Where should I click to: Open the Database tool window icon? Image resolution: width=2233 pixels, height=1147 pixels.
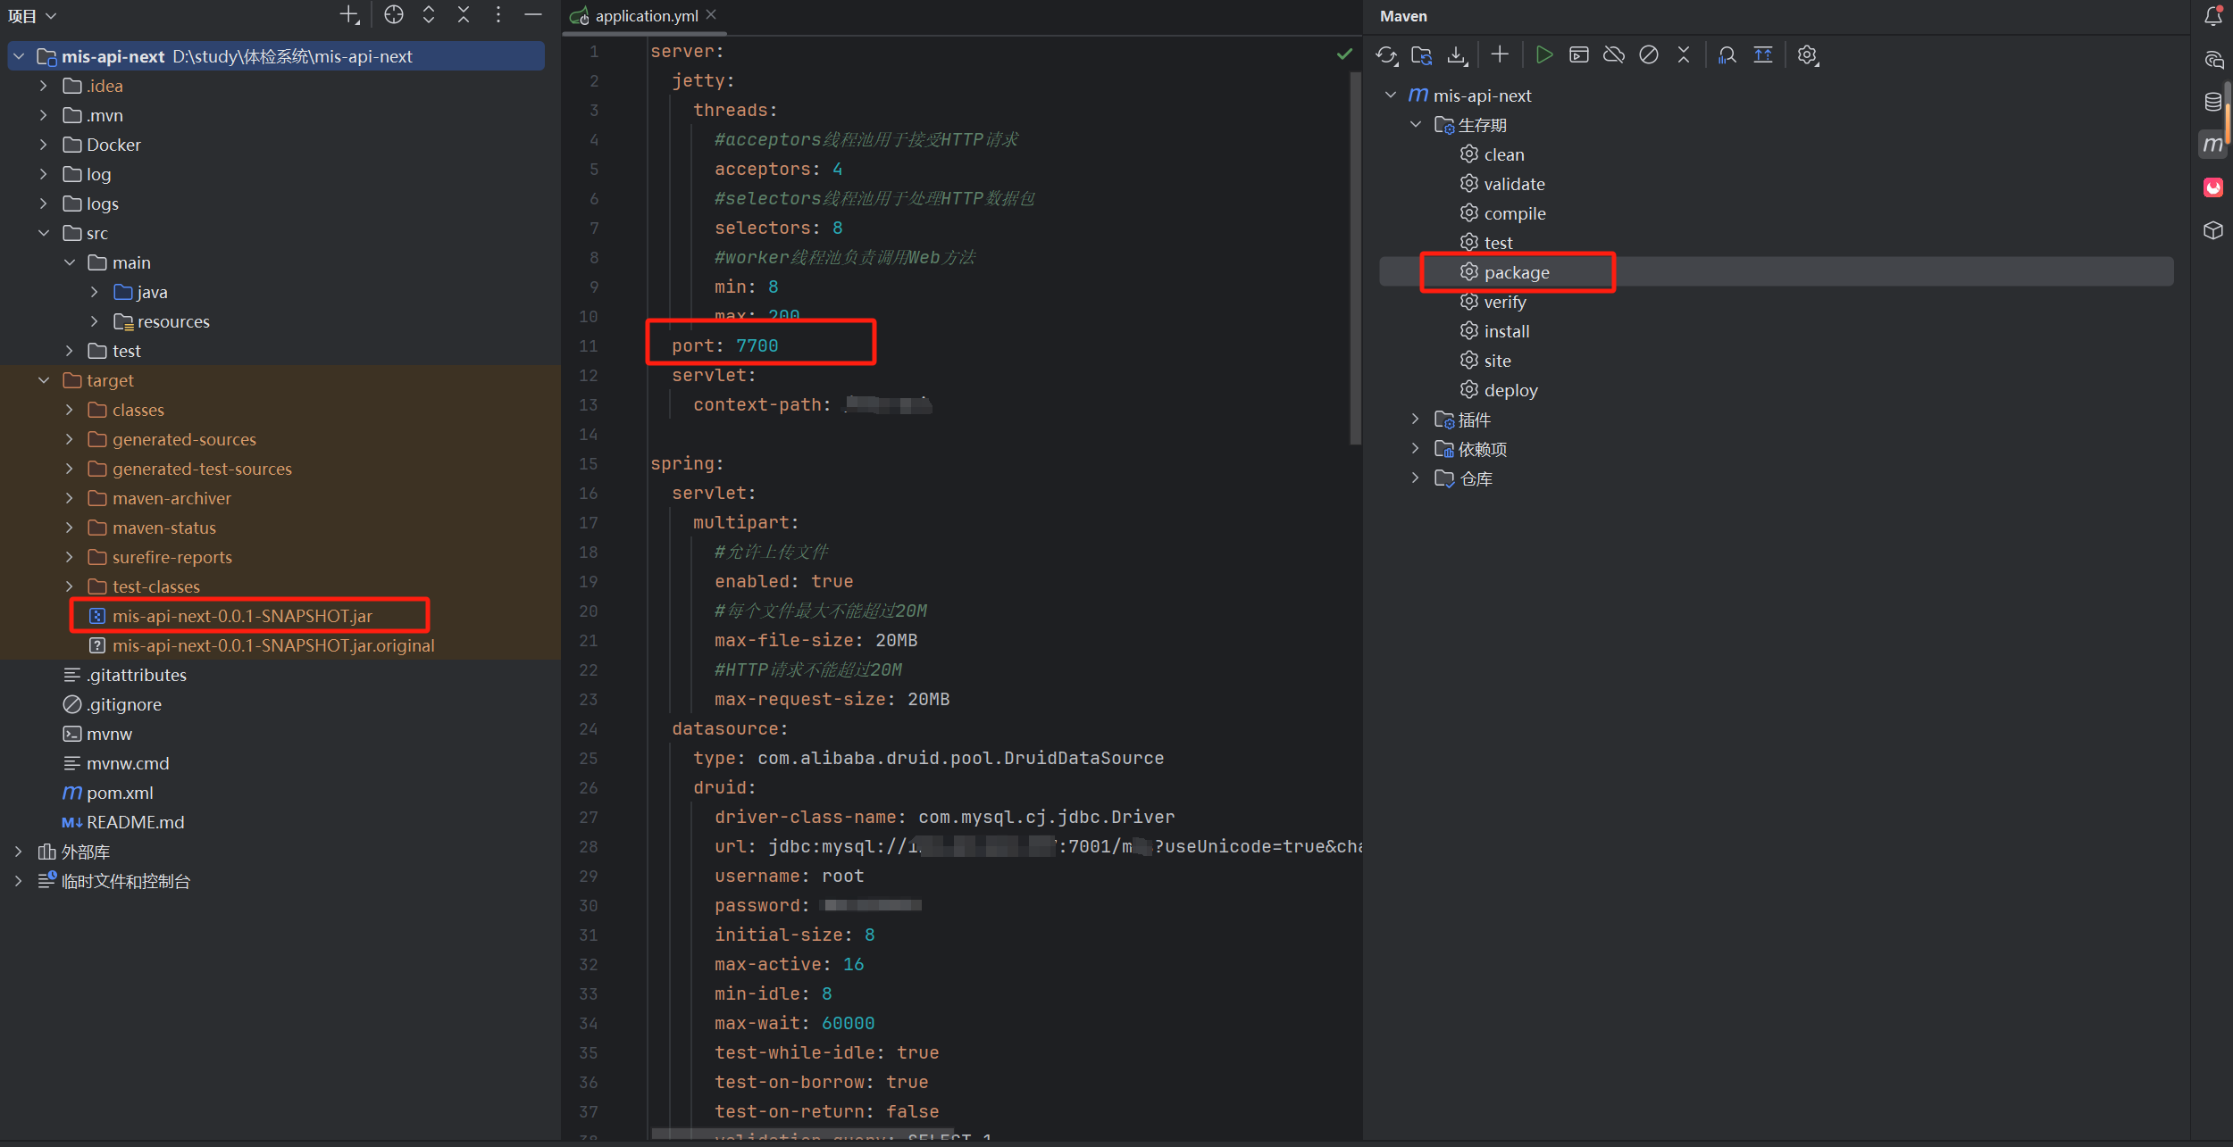2212,102
